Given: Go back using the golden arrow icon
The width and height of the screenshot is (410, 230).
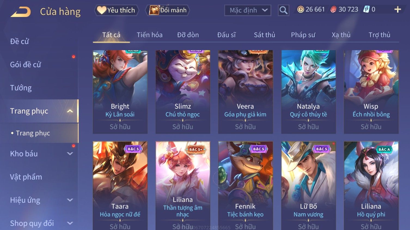Looking at the screenshot, I should (20, 12).
